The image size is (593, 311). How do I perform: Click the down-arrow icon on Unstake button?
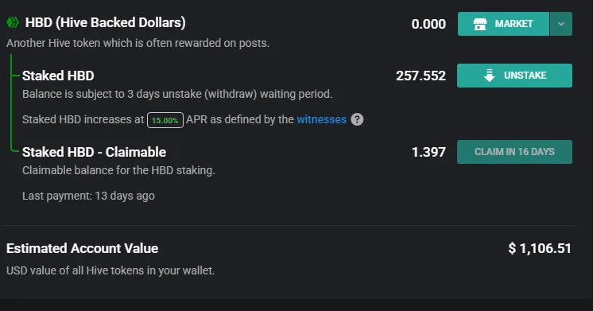pos(490,76)
